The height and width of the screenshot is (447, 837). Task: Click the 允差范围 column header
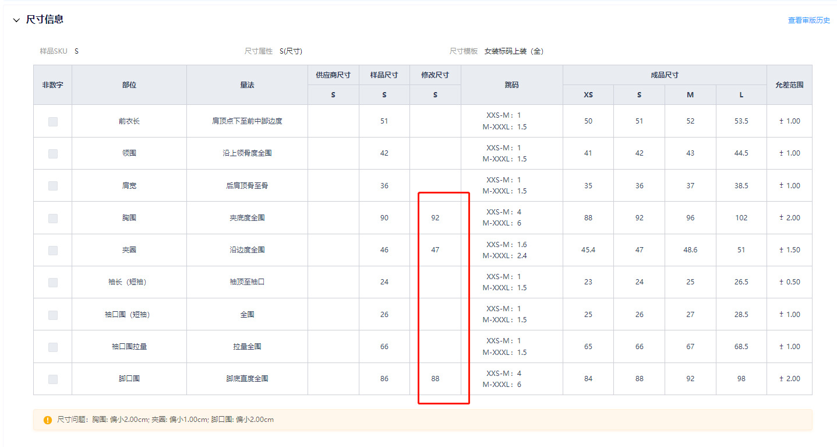click(x=789, y=85)
